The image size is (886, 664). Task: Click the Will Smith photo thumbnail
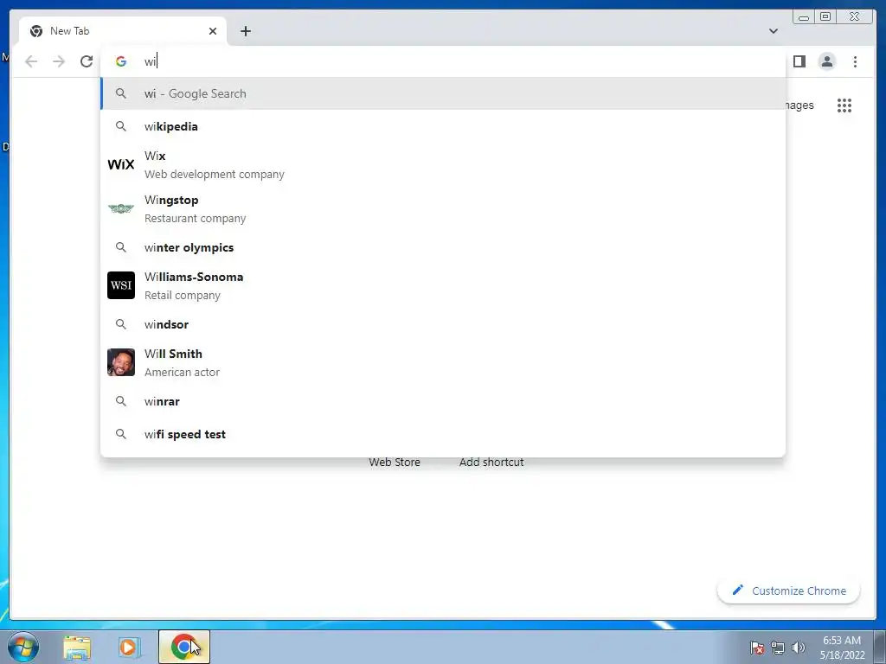coord(121,362)
